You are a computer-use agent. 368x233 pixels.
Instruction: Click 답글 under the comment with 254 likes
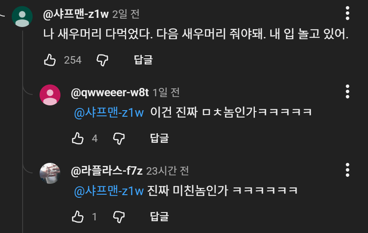point(144,60)
